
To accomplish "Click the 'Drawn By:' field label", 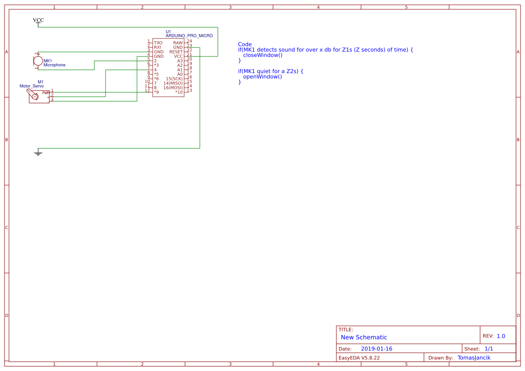I will click(x=440, y=358).
